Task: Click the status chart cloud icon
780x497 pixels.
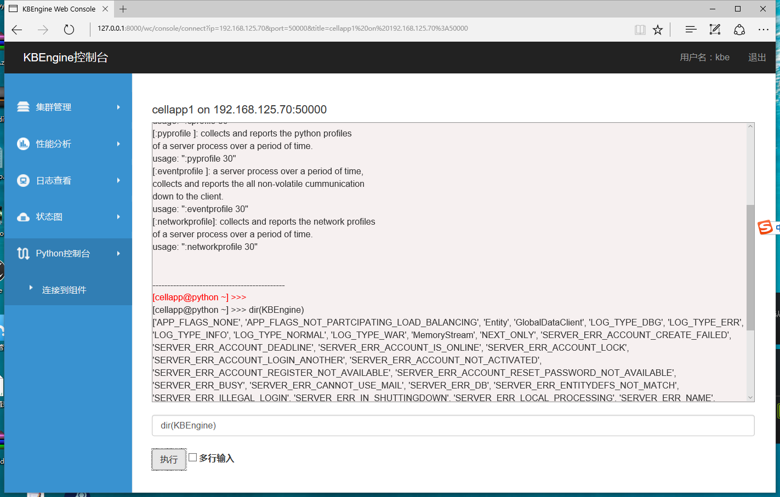Action: coord(23,217)
